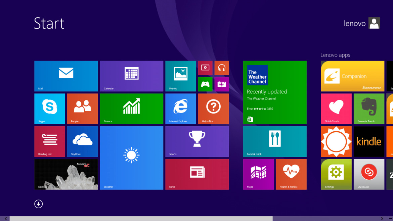Open the Camera small tile
The image size is (393, 221).
click(x=222, y=84)
